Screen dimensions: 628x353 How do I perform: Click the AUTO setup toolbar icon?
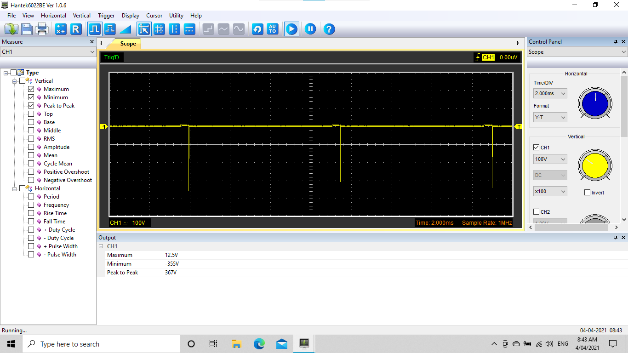coord(273,29)
